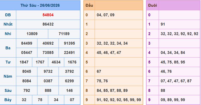Click the ĐB row label
The height and width of the screenshot is (105, 201).
[x=8, y=15]
